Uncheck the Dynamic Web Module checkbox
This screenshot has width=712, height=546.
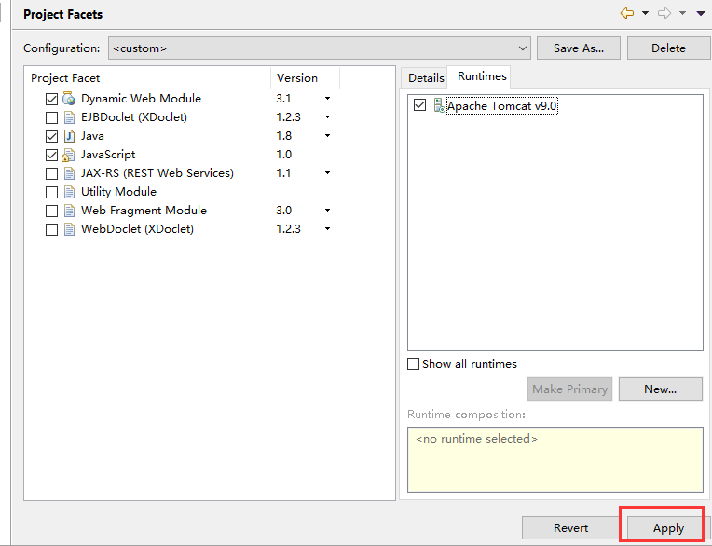point(52,99)
